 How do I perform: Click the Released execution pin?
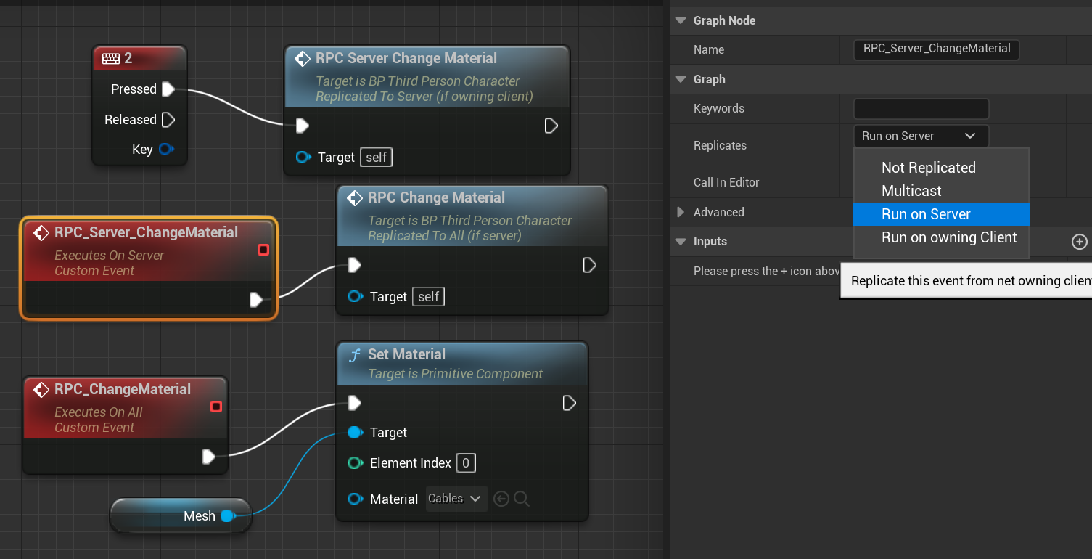coord(168,120)
